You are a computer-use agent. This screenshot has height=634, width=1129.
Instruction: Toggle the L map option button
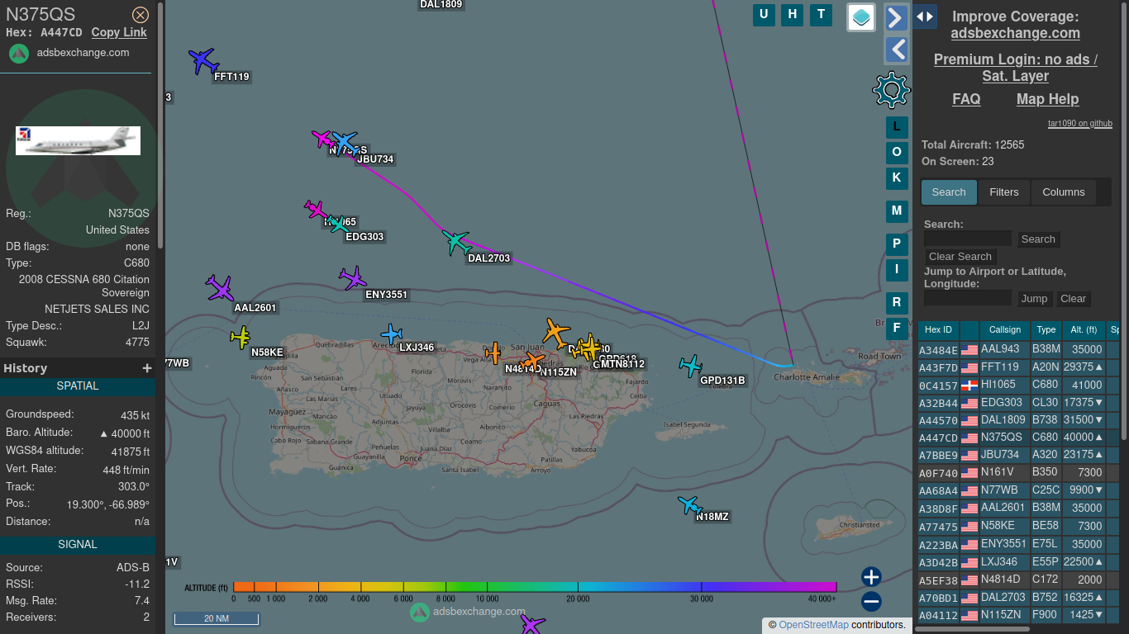[897, 127]
